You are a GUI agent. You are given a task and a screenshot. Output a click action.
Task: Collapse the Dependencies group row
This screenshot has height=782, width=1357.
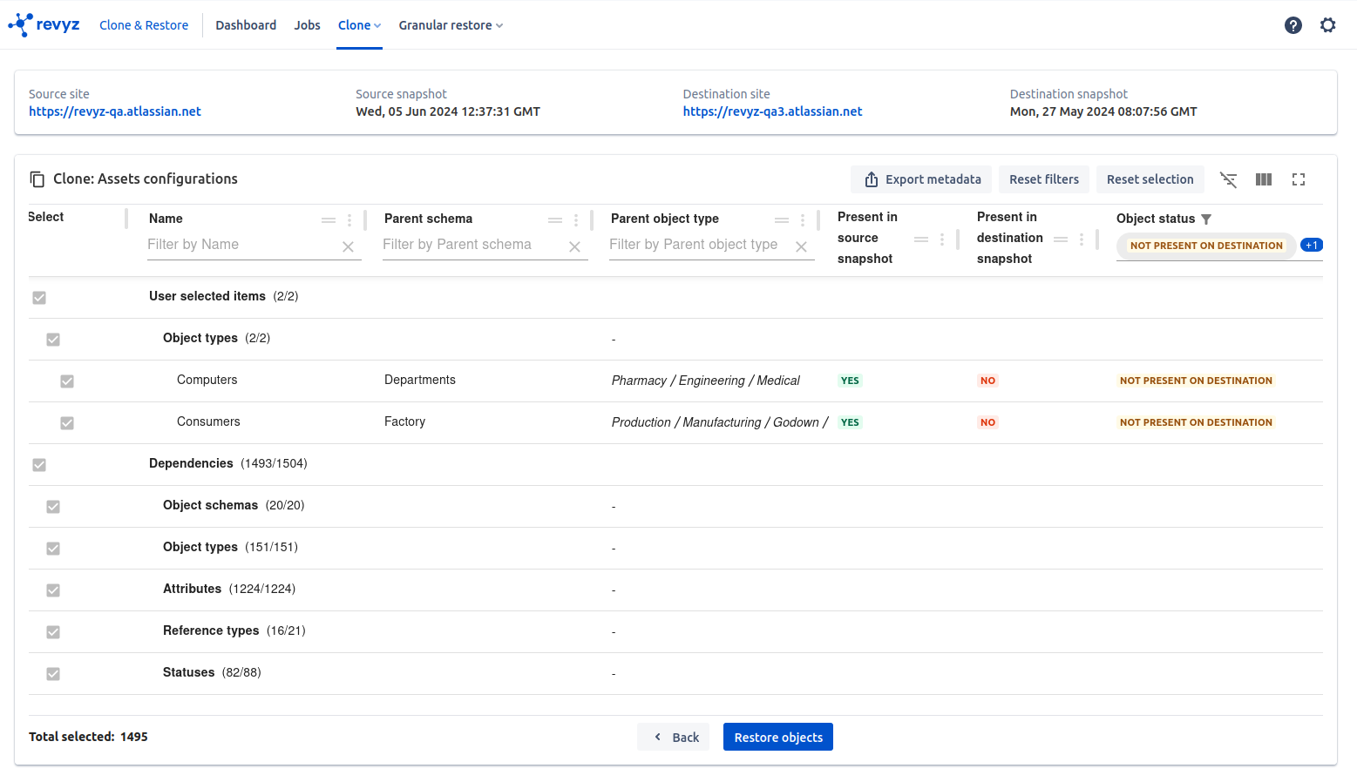(x=227, y=463)
